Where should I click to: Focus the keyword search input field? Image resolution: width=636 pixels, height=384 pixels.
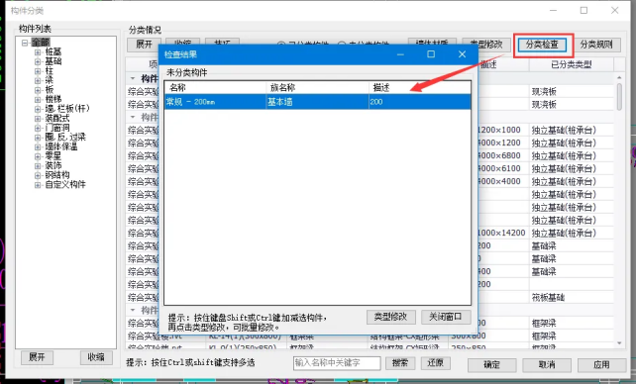pyautogui.click(x=337, y=363)
